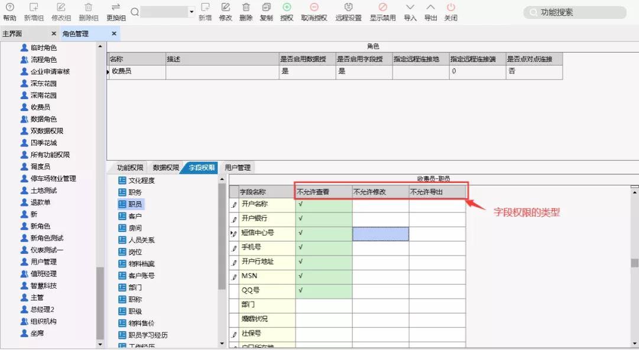Click the 职务 table icon
The image size is (639, 350).
122,192
